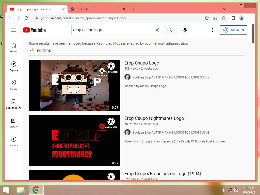Open channel name under Erop Csupo Nightmares Logo
This screenshot has height=195, width=260.
[171, 132]
